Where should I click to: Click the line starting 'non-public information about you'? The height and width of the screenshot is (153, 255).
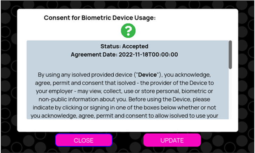tap(125, 99)
